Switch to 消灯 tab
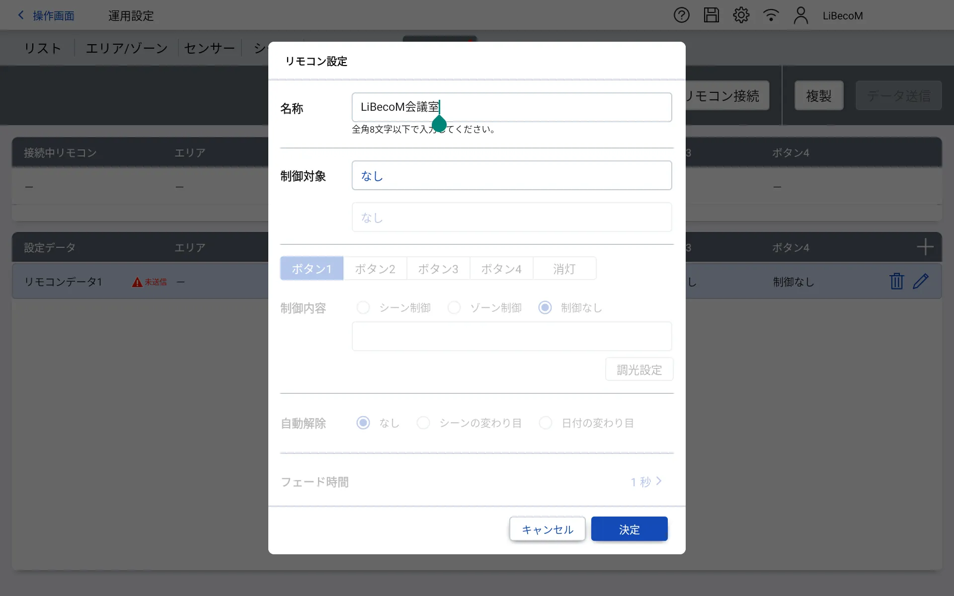 tap(564, 269)
